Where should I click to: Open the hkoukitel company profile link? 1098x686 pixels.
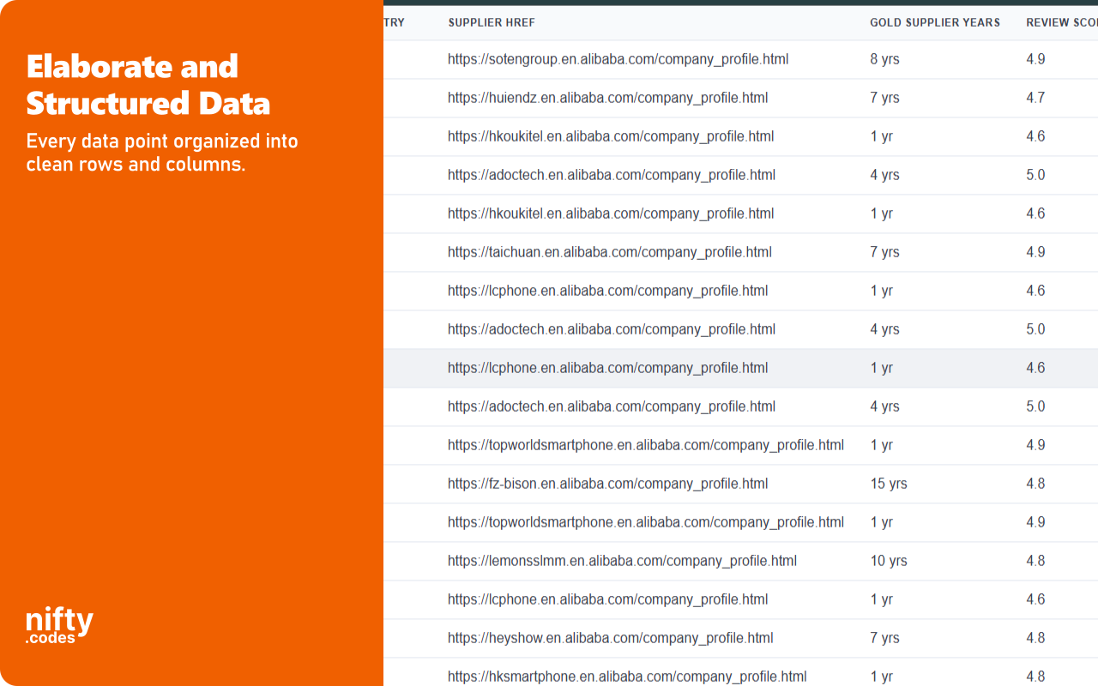[611, 136]
